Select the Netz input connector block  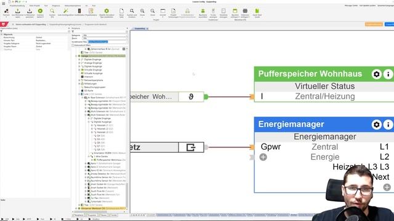[x=167, y=147]
